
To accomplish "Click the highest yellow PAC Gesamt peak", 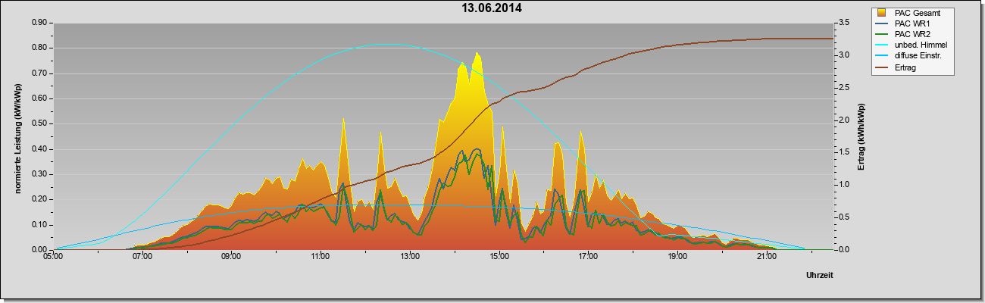I will (477, 53).
